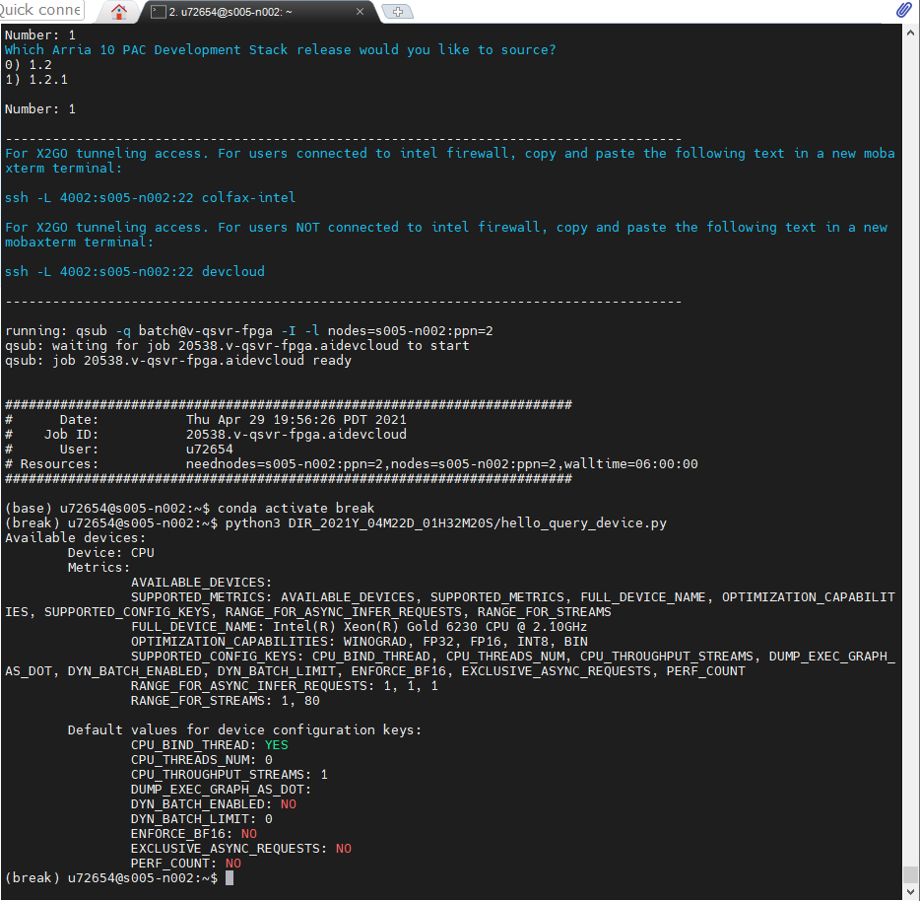Click the 'ssh -L 4002:s005-n002:22 devcloud' line
Image resolution: width=920 pixels, height=901 pixels.
click(135, 272)
